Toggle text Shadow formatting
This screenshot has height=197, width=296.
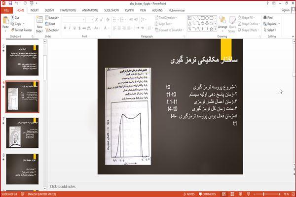pos(79,28)
